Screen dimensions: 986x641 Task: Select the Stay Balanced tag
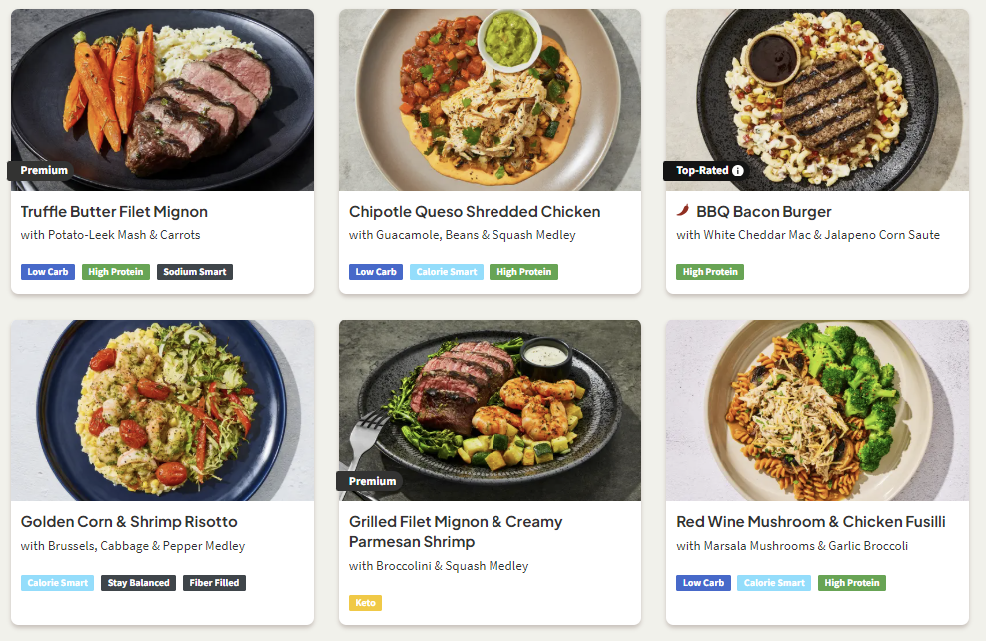(x=138, y=583)
